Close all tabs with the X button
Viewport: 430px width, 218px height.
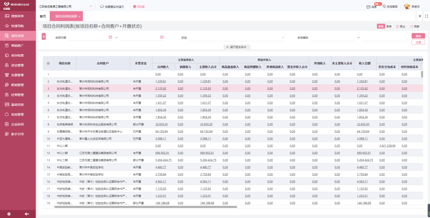point(420,16)
